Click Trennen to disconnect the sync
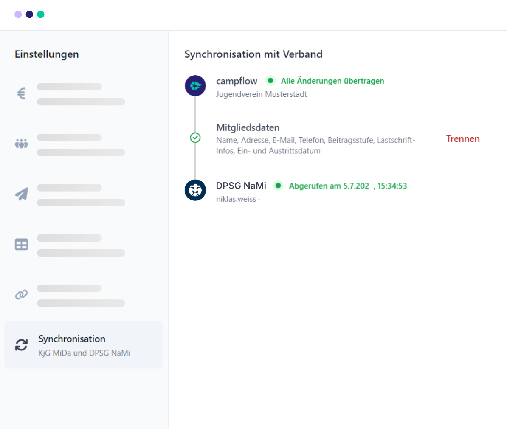507x429 pixels. click(462, 138)
